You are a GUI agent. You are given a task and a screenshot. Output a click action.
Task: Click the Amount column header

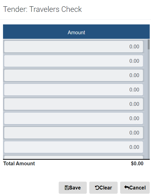point(76,32)
